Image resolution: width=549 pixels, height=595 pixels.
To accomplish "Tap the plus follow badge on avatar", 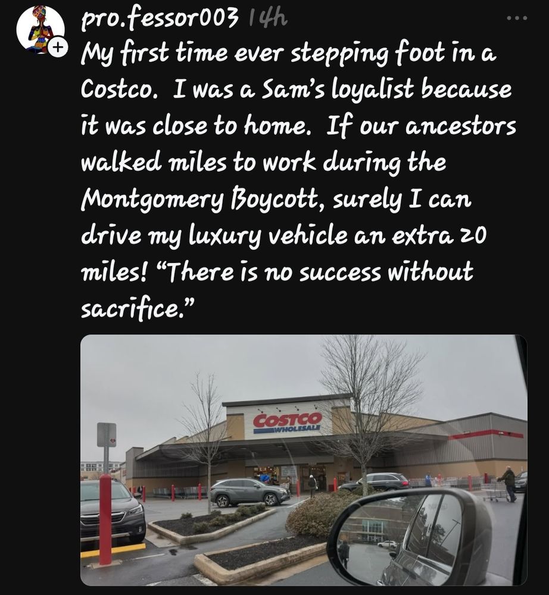I will point(58,48).
